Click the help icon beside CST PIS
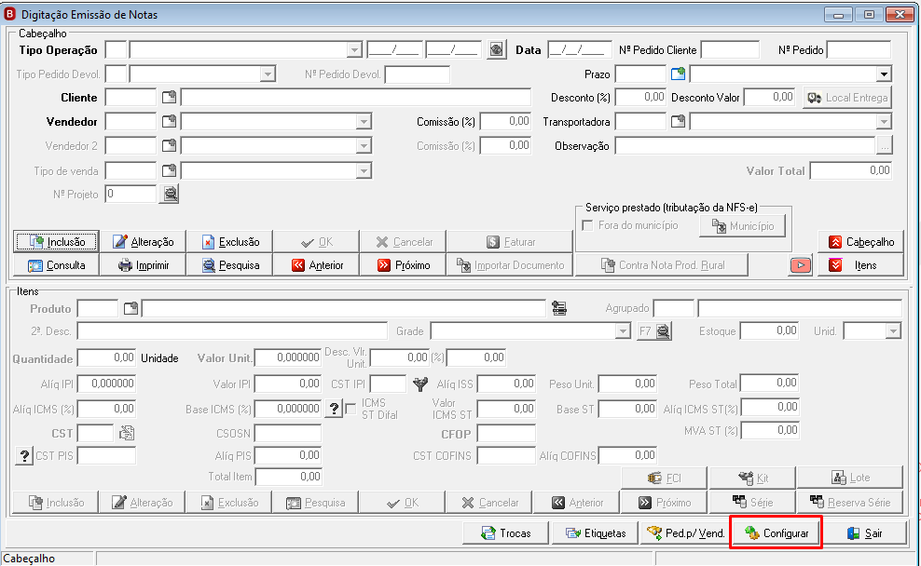This screenshot has width=921, height=566. pyautogui.click(x=24, y=456)
